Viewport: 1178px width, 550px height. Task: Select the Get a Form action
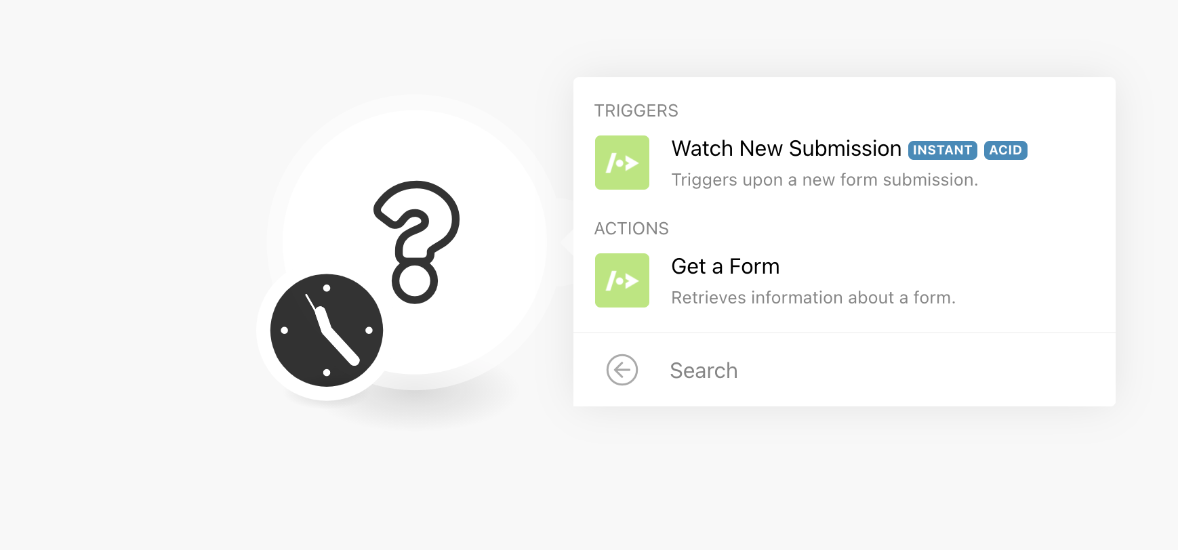[844, 280]
